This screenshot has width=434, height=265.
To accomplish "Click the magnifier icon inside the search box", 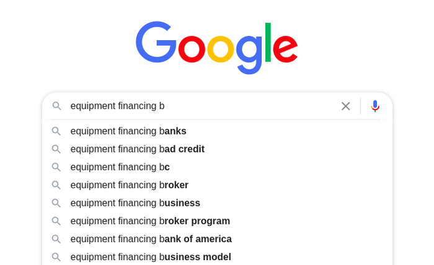I will pyautogui.click(x=57, y=106).
